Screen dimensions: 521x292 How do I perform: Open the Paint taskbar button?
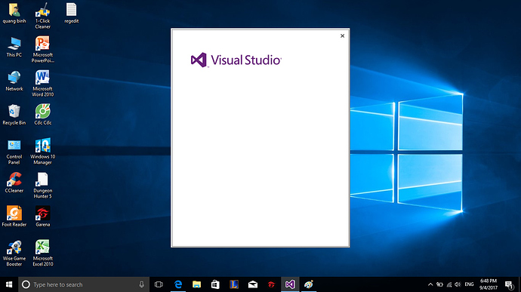click(x=309, y=284)
